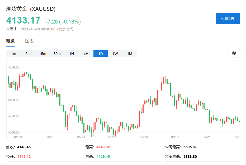
Task: Click the 05/06 date axis label
Action: click(18, 137)
